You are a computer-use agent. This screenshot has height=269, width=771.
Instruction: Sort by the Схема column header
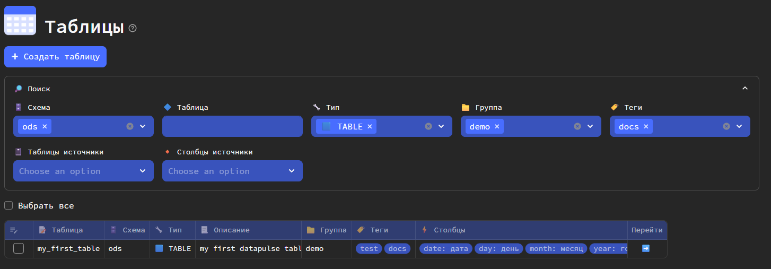[x=127, y=230]
